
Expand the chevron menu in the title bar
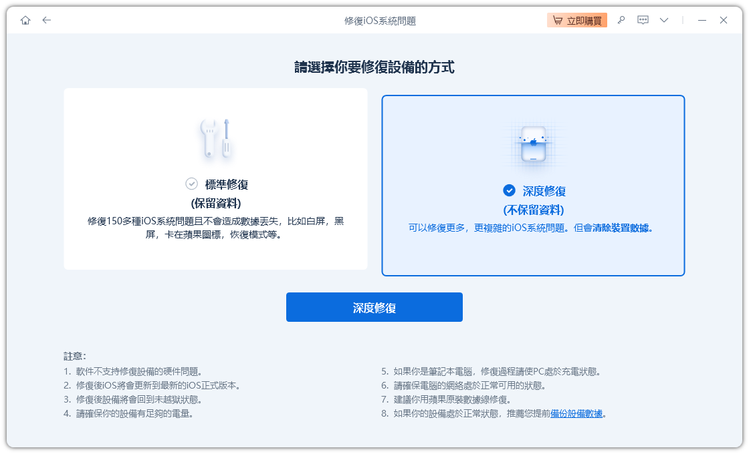pyautogui.click(x=663, y=20)
